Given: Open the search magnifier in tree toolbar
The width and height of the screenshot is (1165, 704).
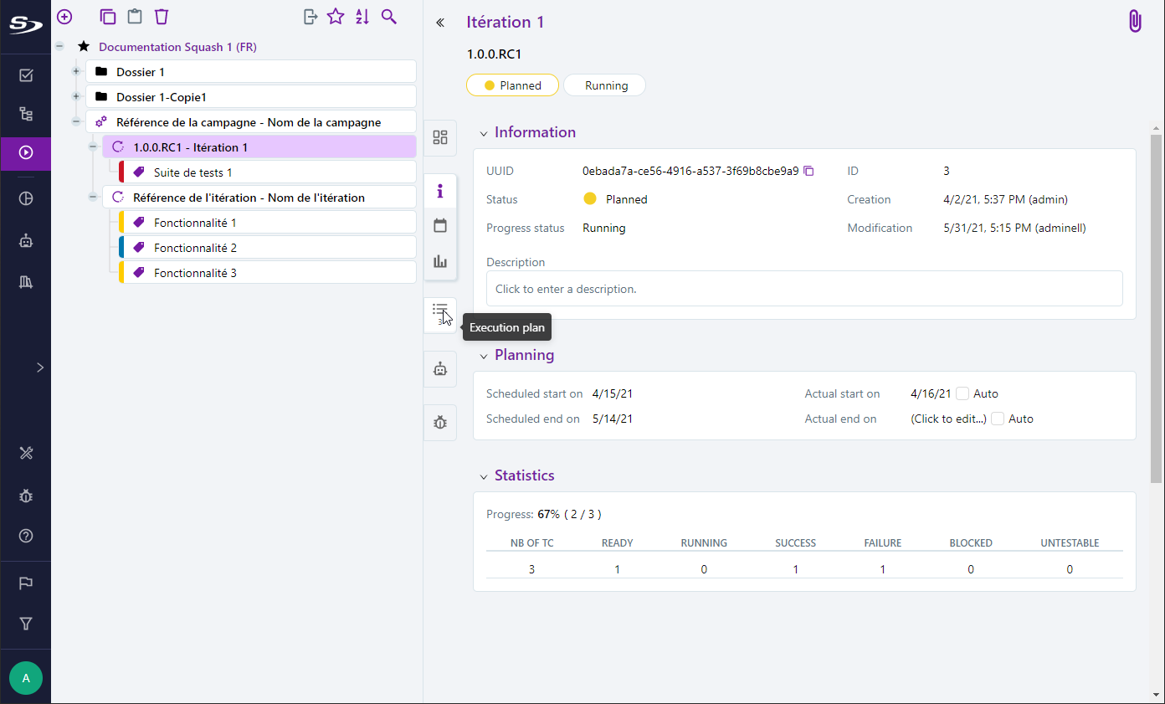Looking at the screenshot, I should pos(388,17).
